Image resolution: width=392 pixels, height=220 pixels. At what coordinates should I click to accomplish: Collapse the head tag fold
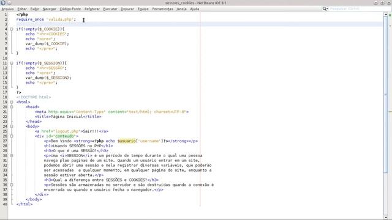coord(12,107)
